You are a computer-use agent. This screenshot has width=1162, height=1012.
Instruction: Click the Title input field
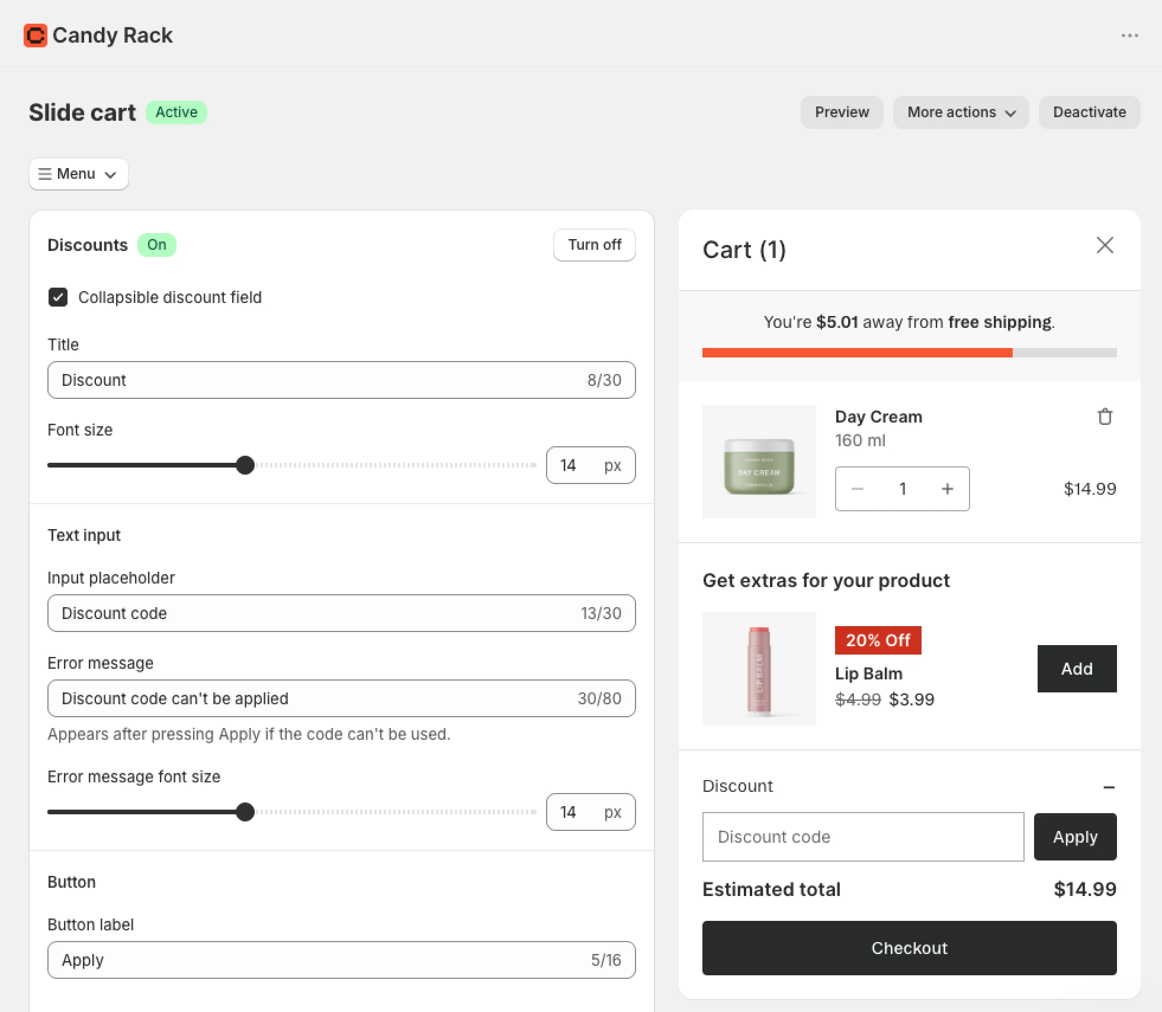[x=342, y=380]
